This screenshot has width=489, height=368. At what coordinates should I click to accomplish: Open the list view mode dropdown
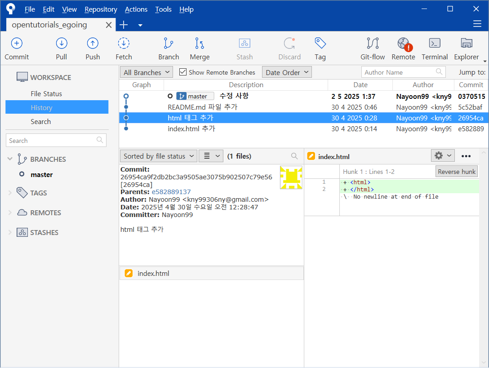coord(211,156)
